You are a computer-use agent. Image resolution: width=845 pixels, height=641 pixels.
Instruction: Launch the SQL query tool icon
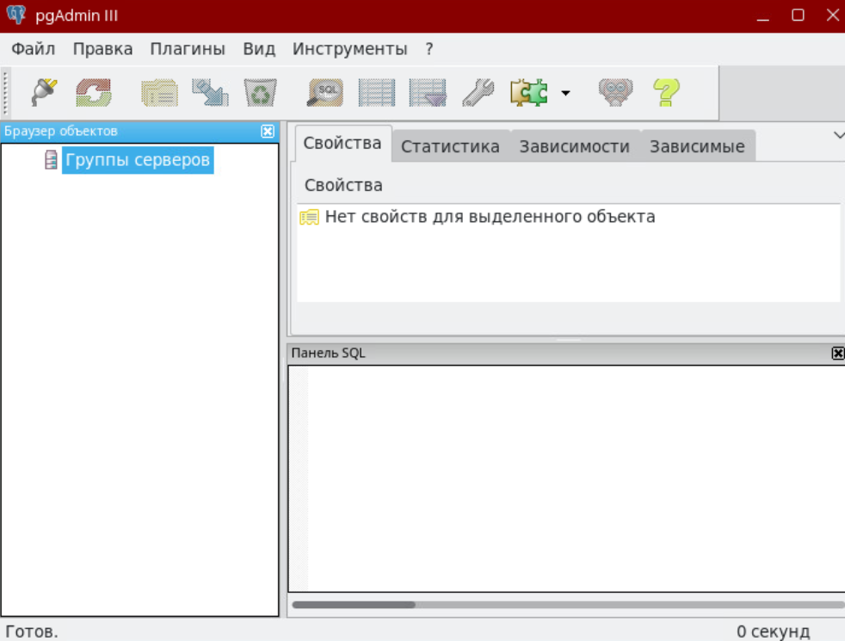(x=325, y=92)
